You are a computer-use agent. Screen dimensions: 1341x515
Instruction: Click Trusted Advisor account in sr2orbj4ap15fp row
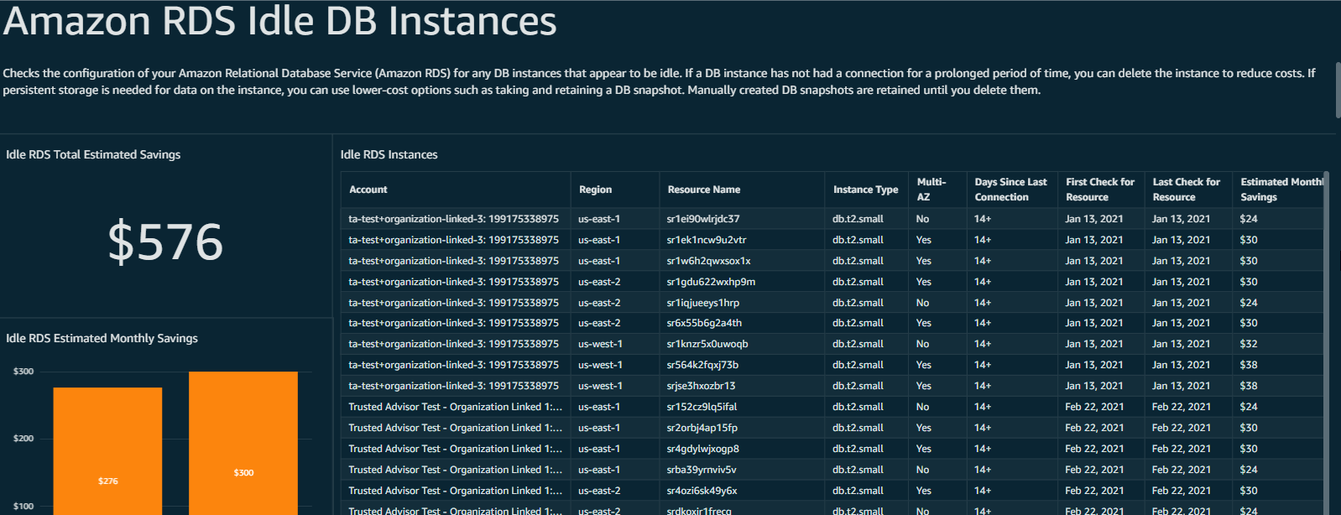pyautogui.click(x=455, y=428)
